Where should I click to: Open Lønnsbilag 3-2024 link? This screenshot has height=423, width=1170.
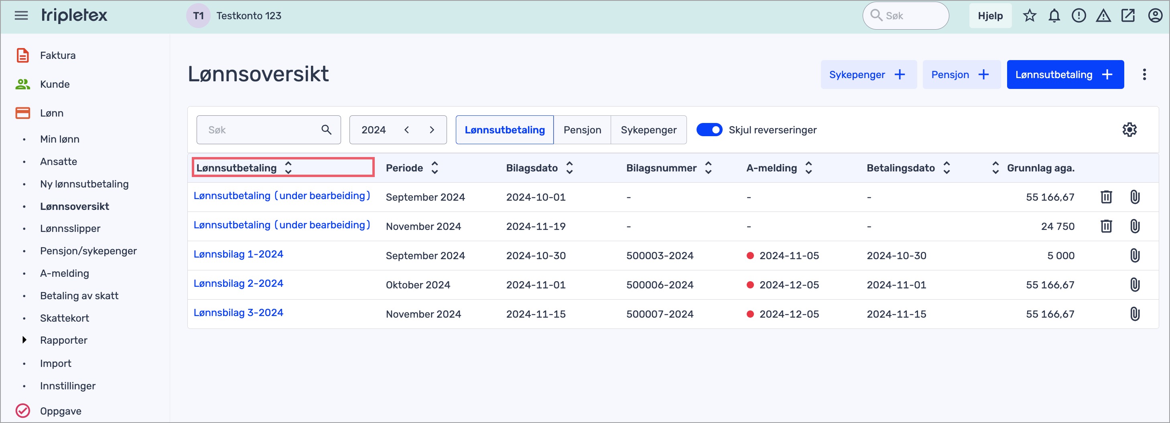(x=238, y=312)
